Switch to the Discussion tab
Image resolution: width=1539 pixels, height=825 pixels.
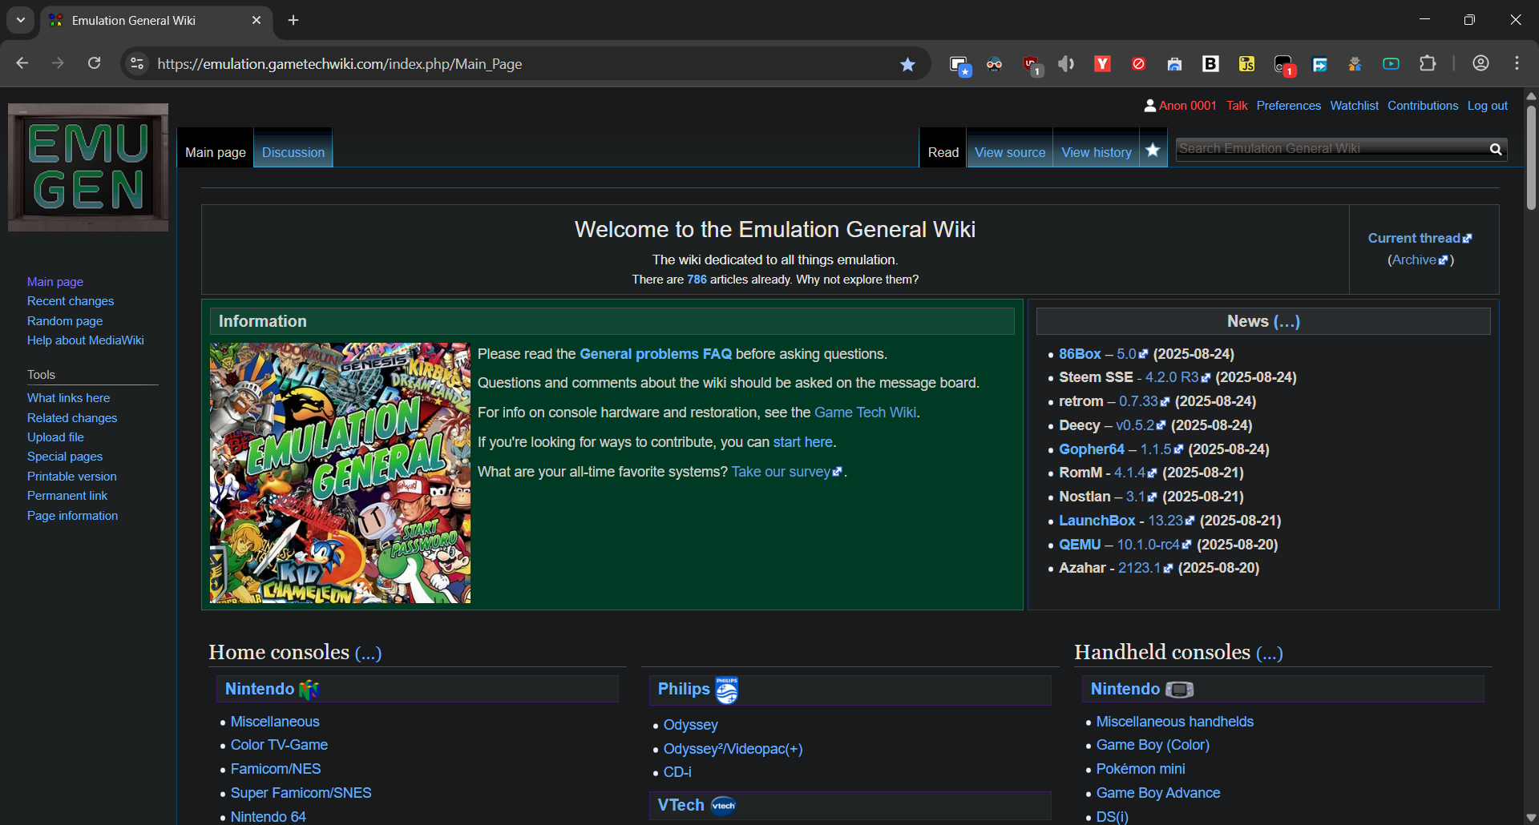[293, 151]
